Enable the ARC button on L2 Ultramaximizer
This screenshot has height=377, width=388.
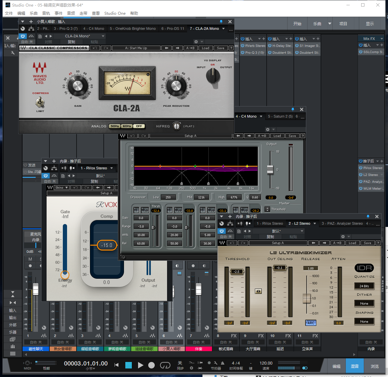click(x=310, y=323)
